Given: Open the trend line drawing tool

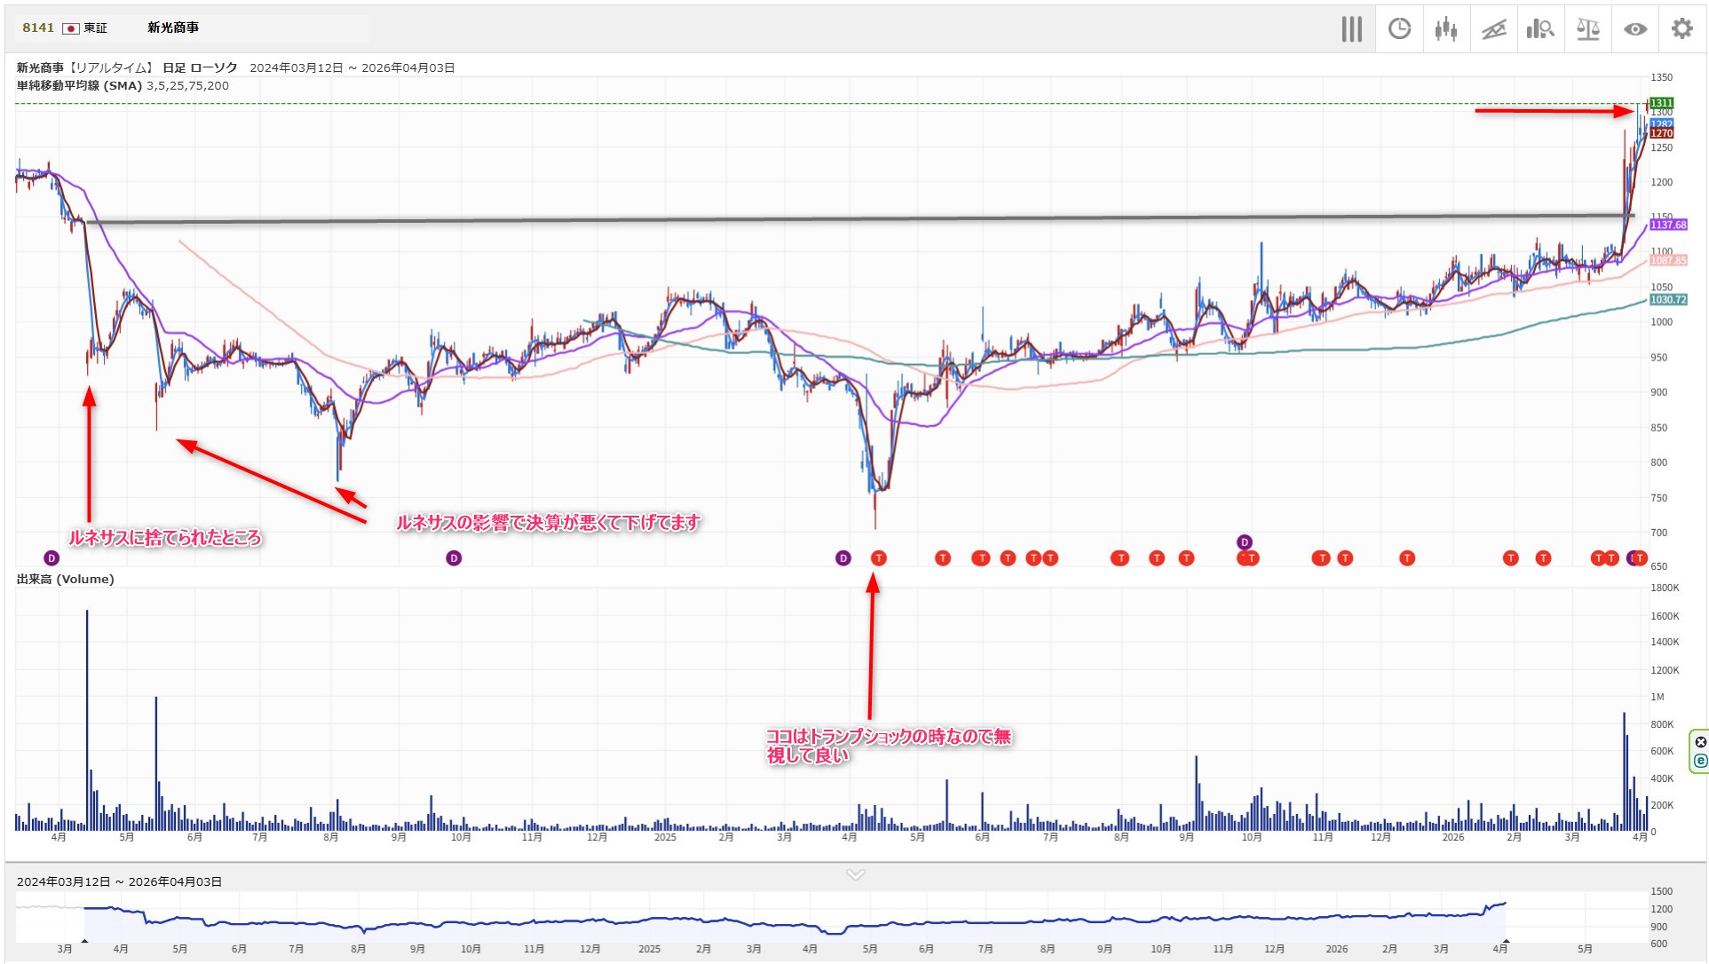Looking at the screenshot, I should point(1493,29).
